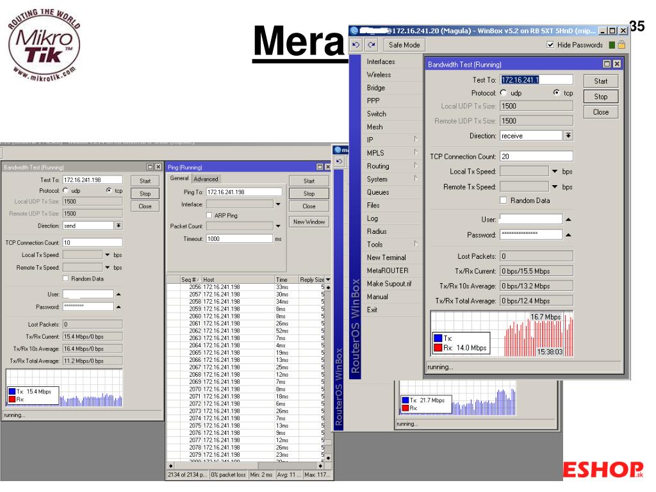Viewport: 656px width, 492px height.
Task: Select udp protocol in left Bandwidth Test
Action: pyautogui.click(x=66, y=190)
